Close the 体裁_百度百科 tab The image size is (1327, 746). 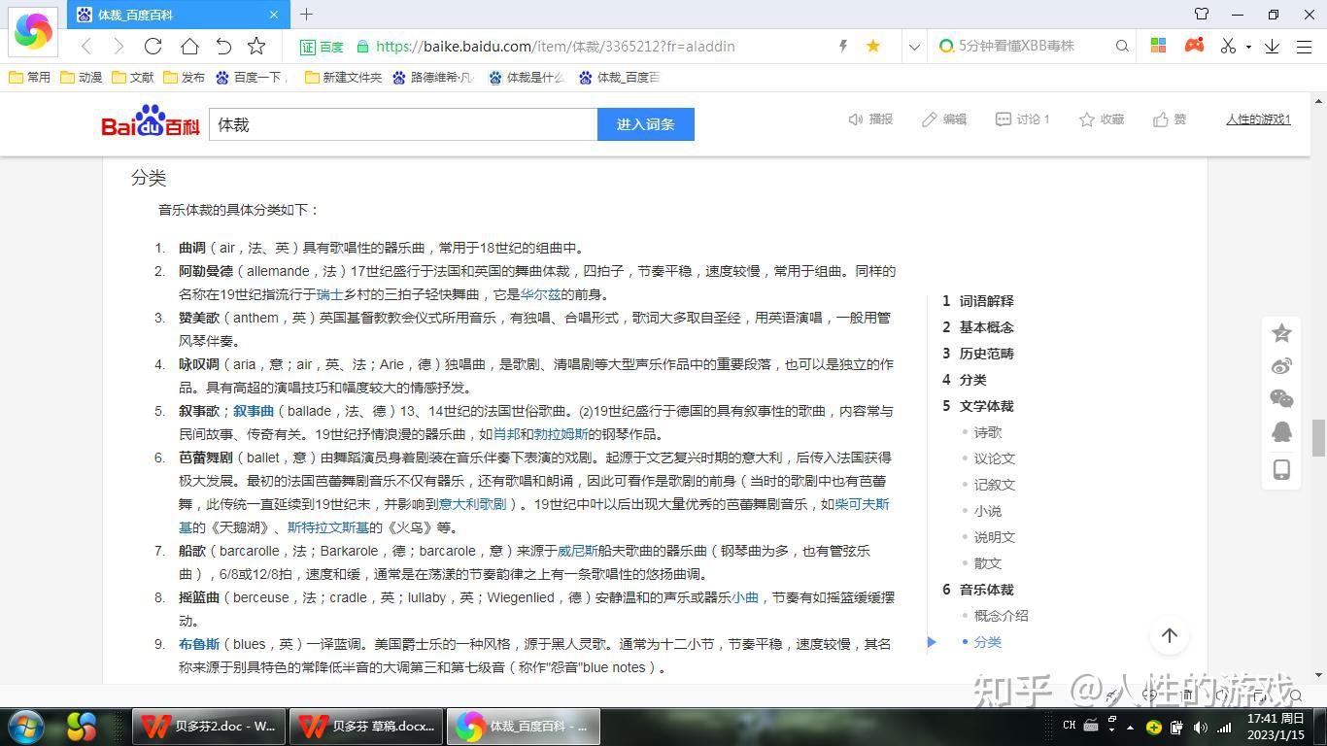point(274,15)
